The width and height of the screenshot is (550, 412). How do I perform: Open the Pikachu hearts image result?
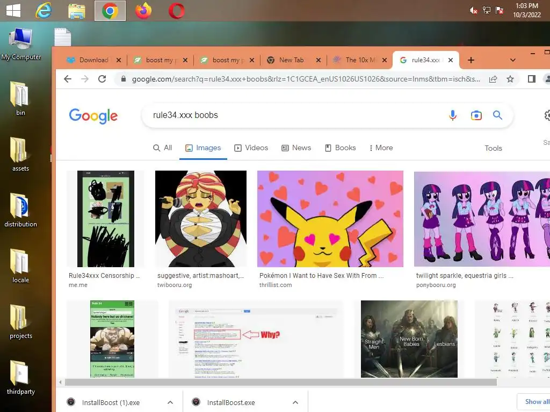coord(330,219)
